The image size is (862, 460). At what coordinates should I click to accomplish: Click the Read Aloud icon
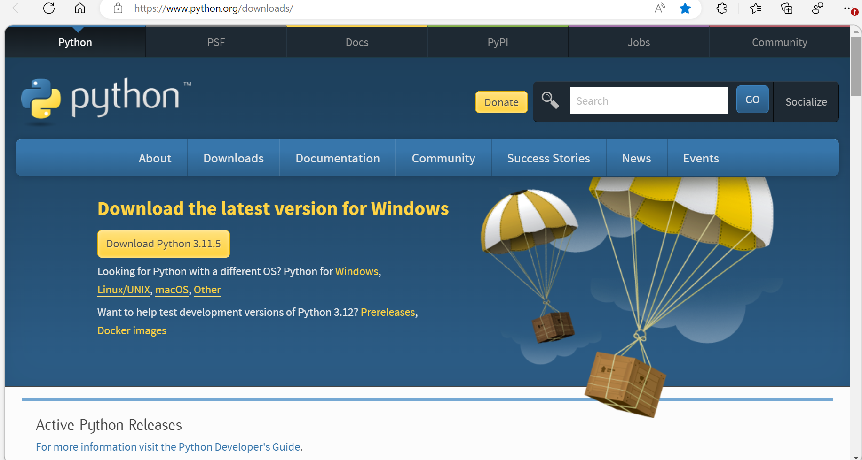coord(660,8)
